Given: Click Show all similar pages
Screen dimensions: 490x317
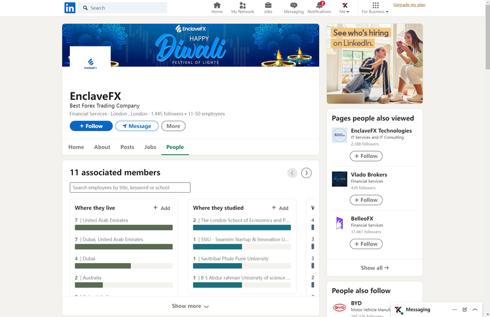Looking at the screenshot, I should 375,267.
